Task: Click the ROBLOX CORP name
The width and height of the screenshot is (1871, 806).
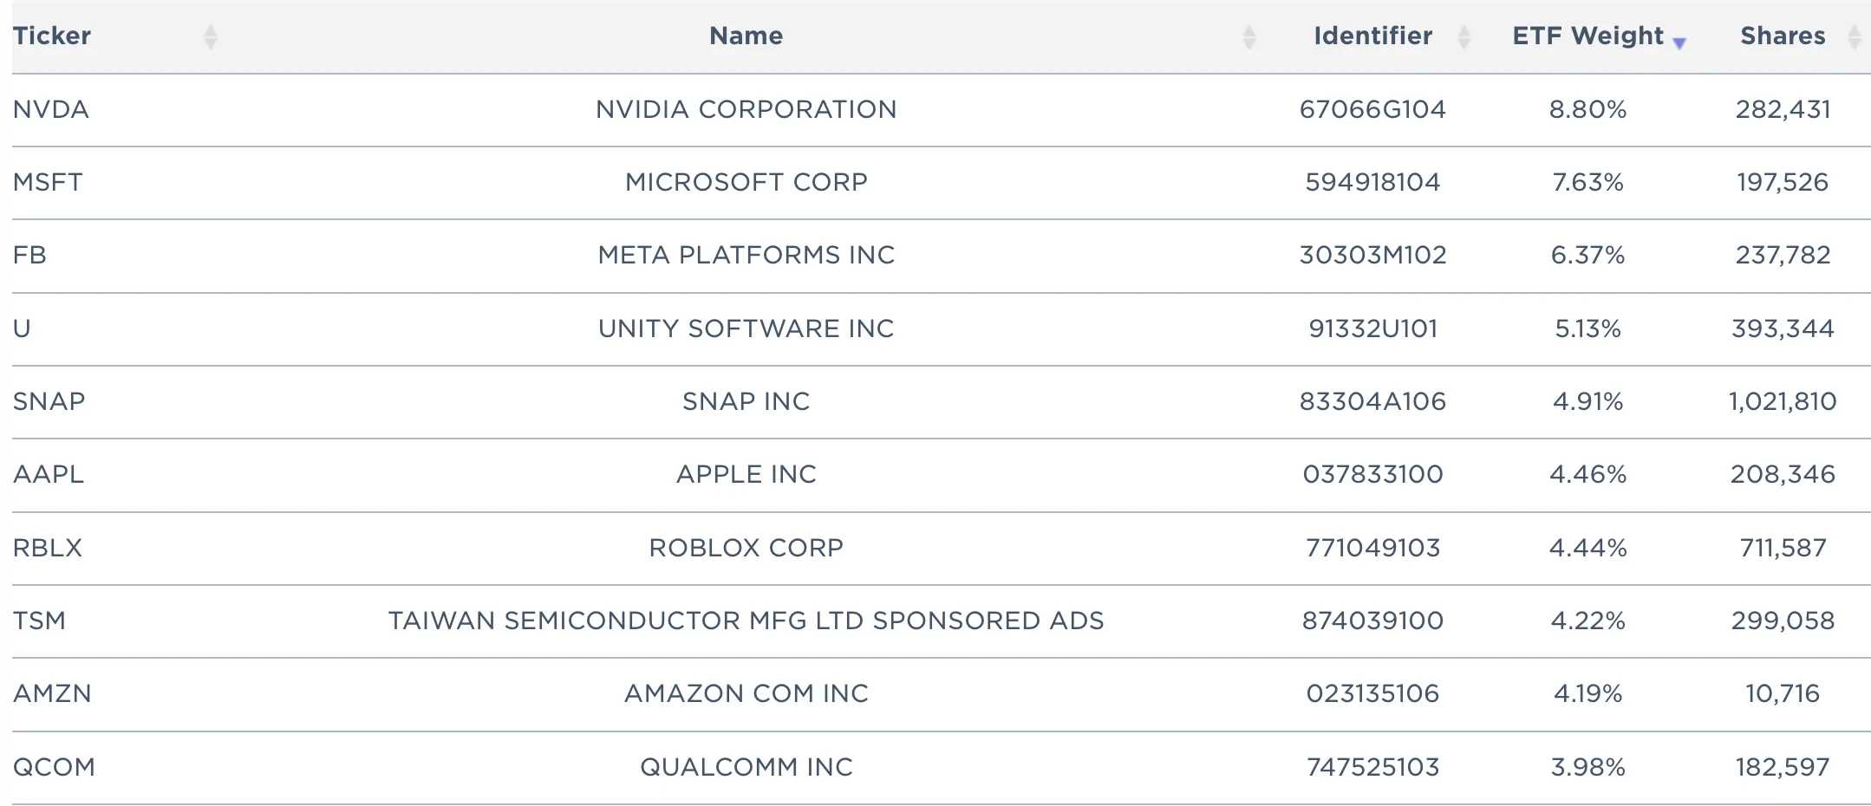Action: pyautogui.click(x=746, y=548)
